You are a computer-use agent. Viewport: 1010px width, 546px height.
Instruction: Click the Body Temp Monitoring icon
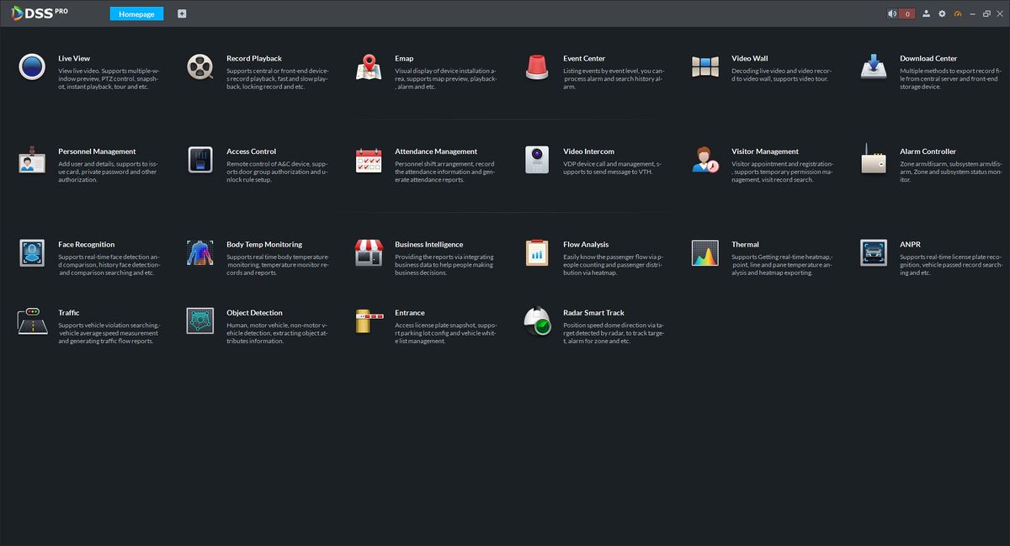pyautogui.click(x=200, y=252)
